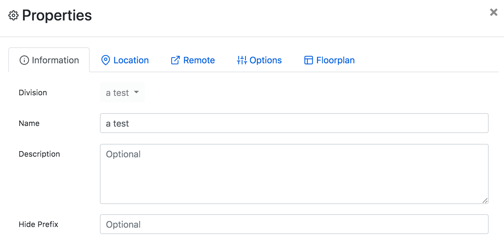This screenshot has width=504, height=243.
Task: Click the resize grip on the Description box
Action: (485, 200)
